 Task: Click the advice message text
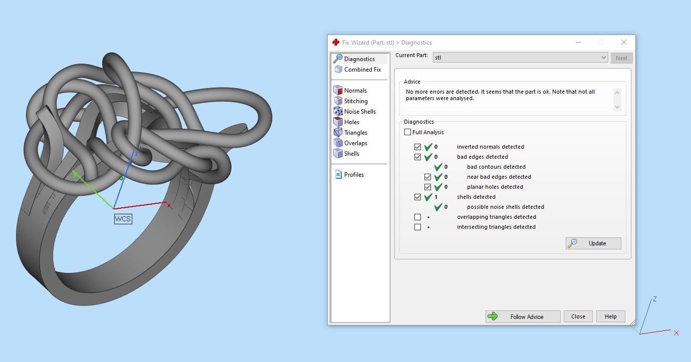tap(500, 95)
